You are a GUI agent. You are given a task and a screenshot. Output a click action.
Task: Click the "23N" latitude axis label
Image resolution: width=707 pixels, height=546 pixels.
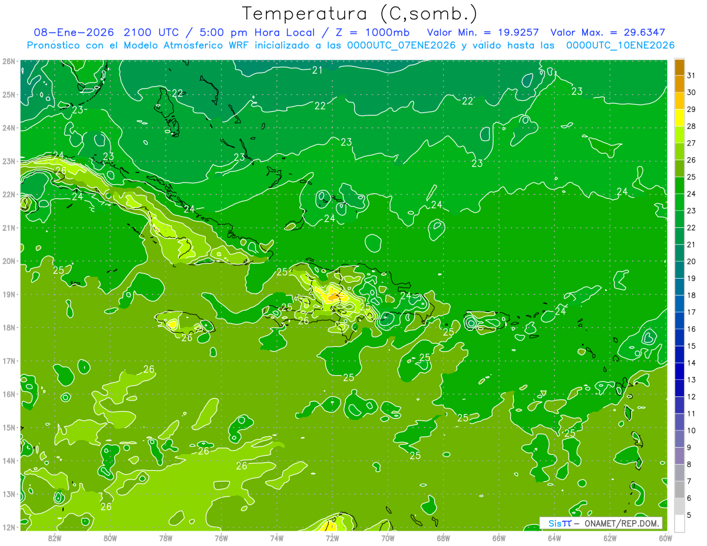click(x=9, y=161)
